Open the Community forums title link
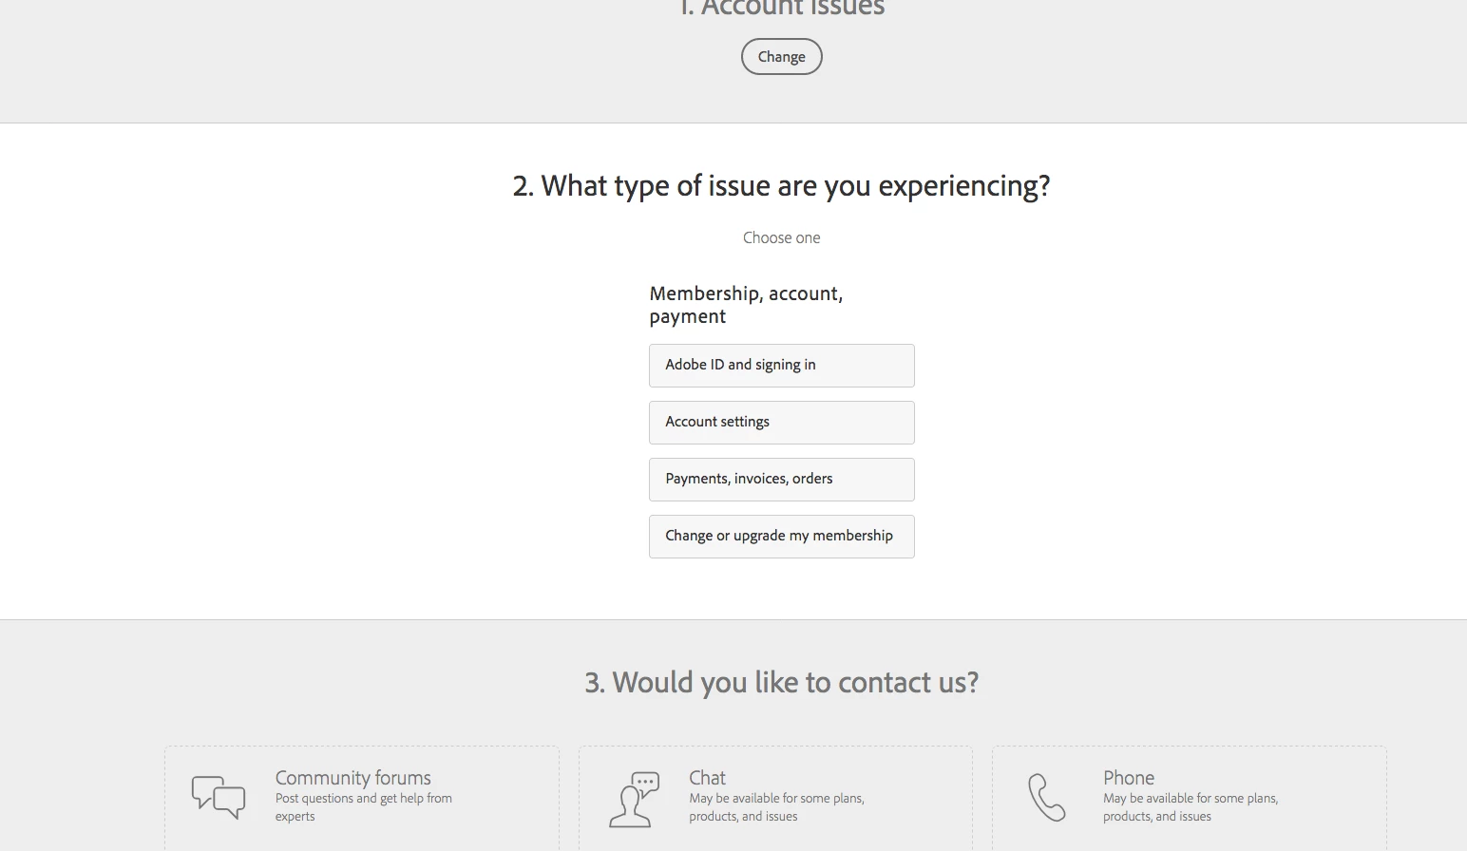 pyautogui.click(x=352, y=778)
